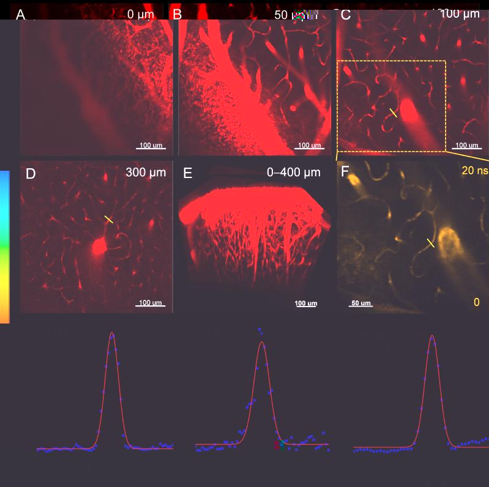Click the 300 µm depth label
This screenshot has height=487, width=489.
(145, 173)
